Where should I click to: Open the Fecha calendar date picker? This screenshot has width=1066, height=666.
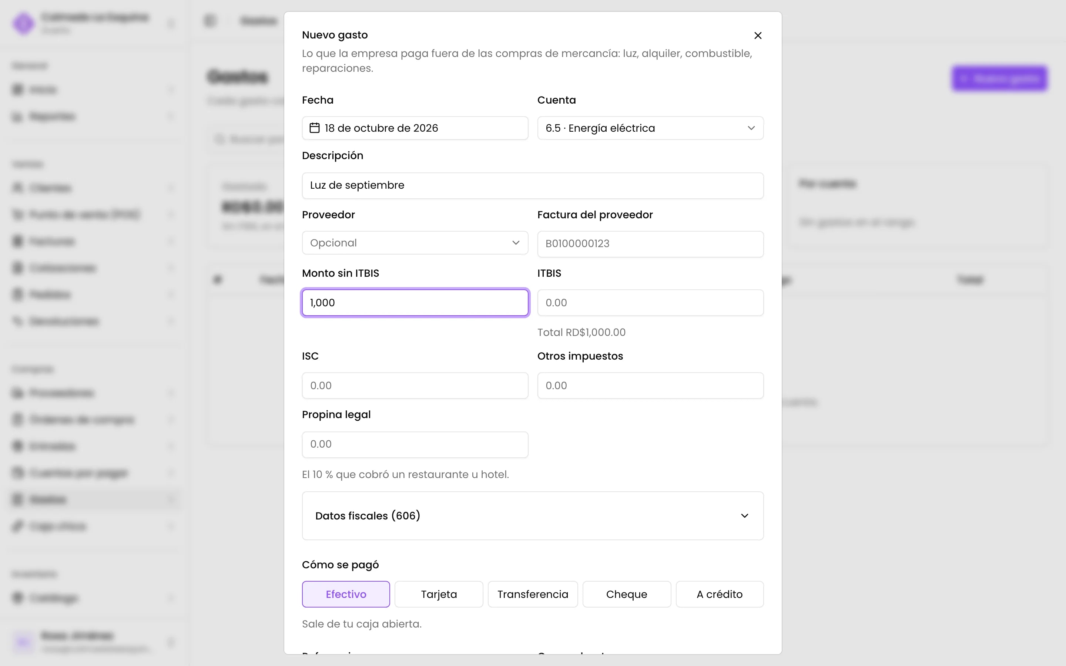pyautogui.click(x=415, y=128)
